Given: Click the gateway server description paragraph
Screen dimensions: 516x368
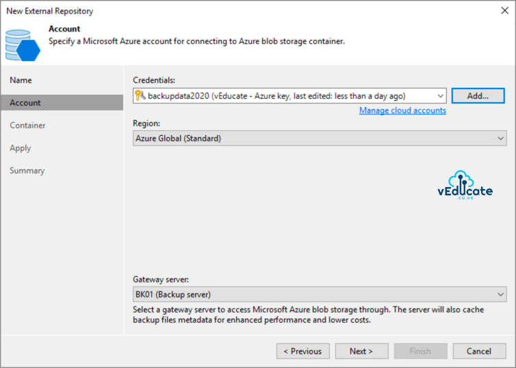Looking at the screenshot, I should point(309,315).
